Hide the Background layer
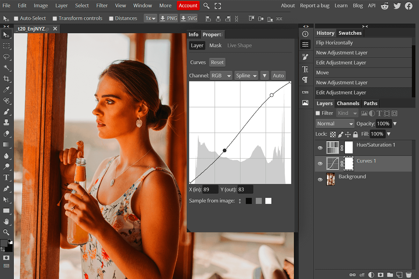 tap(320, 179)
